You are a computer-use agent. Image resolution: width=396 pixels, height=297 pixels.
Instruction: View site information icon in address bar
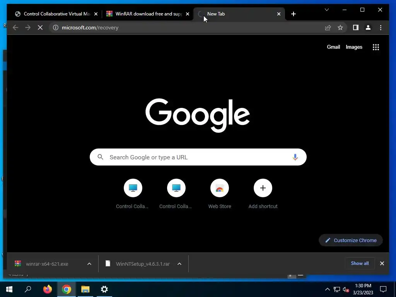point(56,27)
